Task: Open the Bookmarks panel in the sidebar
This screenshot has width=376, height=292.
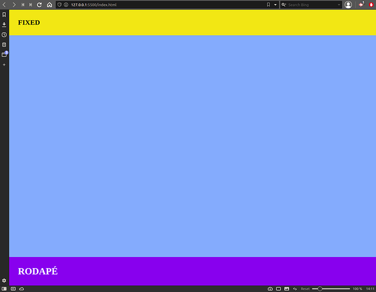Action: pos(4,15)
